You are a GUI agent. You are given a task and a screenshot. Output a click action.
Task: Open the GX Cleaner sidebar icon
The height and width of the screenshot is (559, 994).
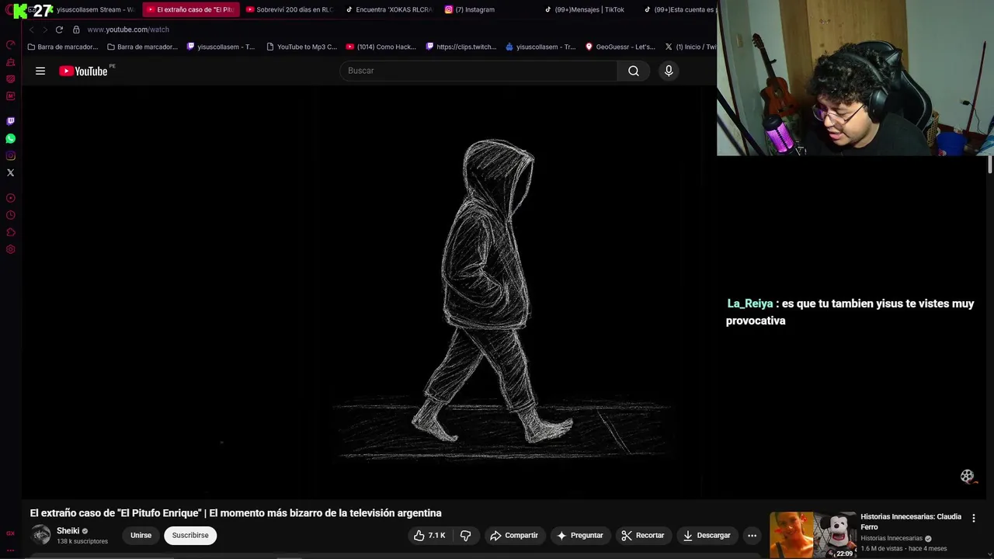click(x=11, y=62)
